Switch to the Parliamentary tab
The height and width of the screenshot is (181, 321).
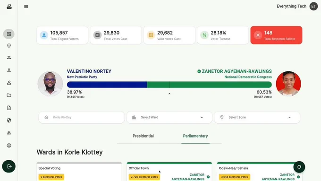(195, 136)
